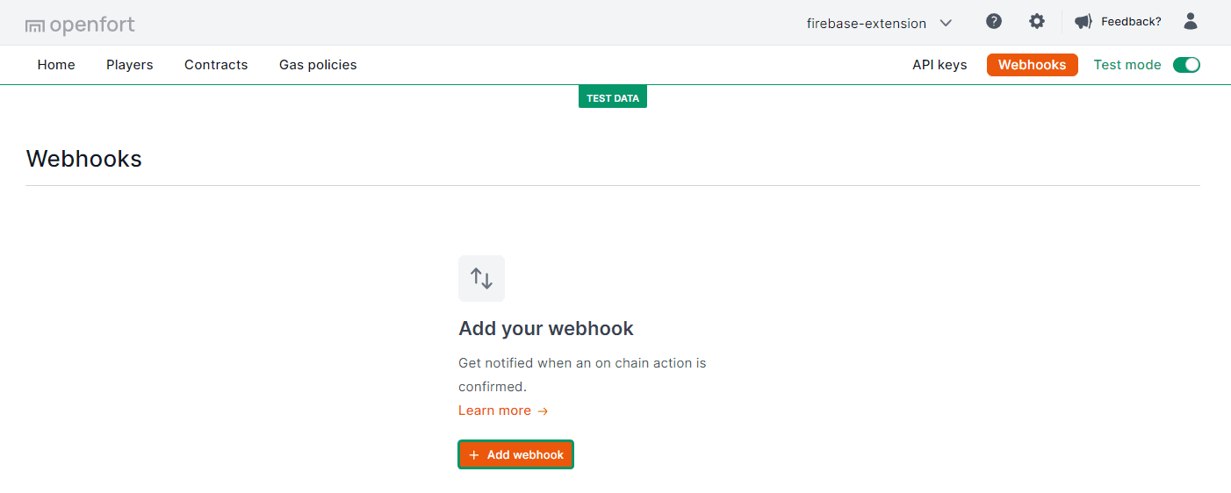Screen dimensions: 1231x493
Task: Navigate to API keys
Action: click(x=939, y=65)
